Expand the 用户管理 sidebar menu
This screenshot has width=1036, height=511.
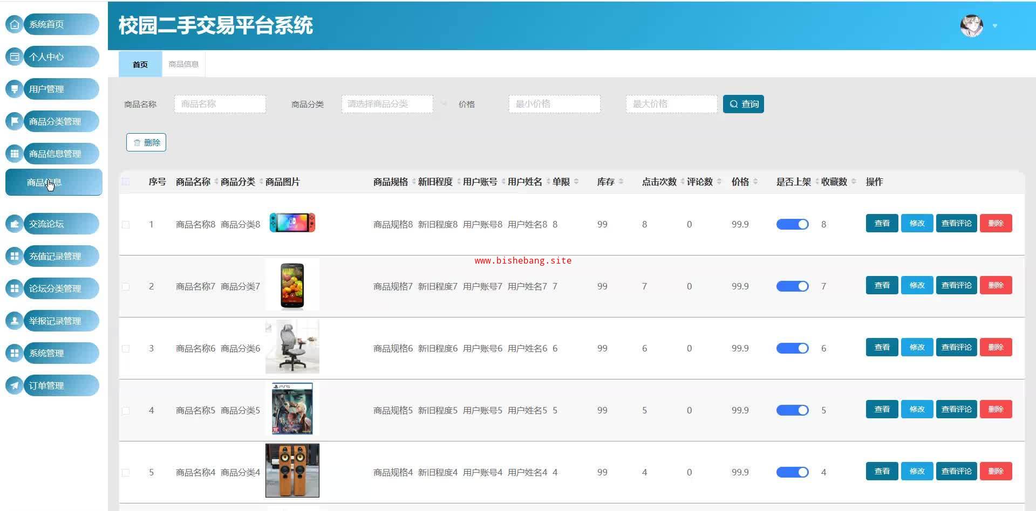coord(62,89)
